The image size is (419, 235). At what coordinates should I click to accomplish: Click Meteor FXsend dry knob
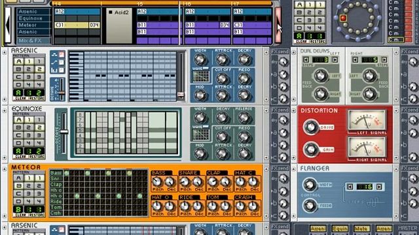283,178
